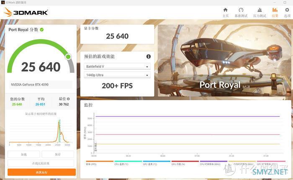
Task: Click the 您的分数 value 25 640
Action: coord(17,104)
